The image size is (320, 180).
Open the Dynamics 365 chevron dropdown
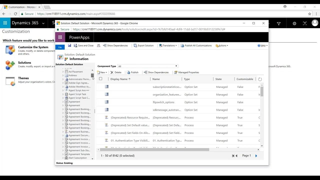43,23
